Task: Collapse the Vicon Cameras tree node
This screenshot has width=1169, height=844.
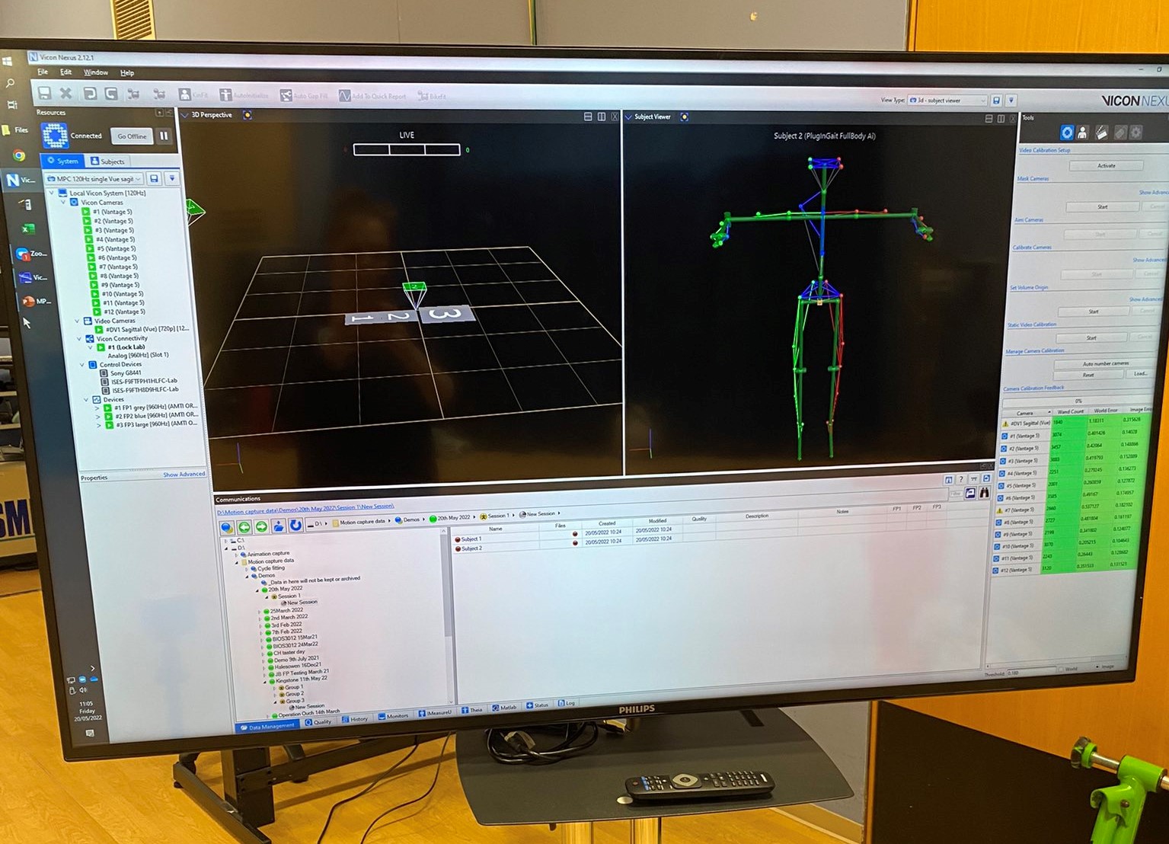Action: [x=64, y=203]
